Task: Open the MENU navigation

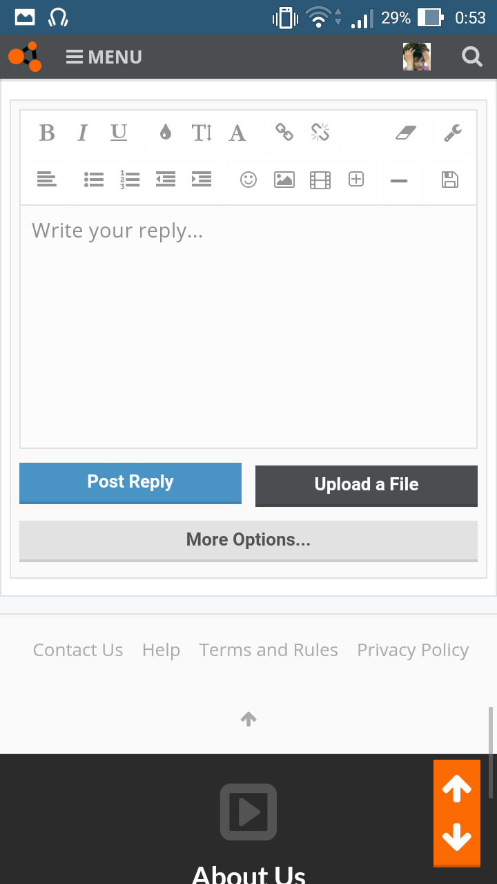Action: click(104, 57)
